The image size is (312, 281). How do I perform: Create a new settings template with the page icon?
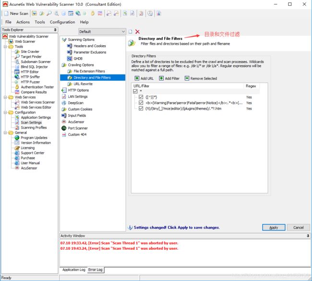coord(131,32)
